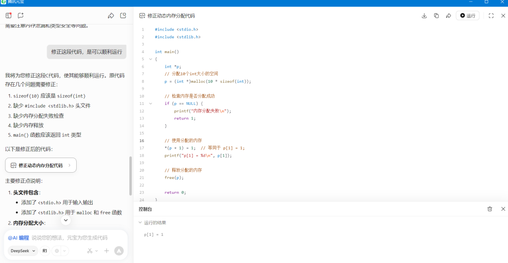Click the chevron on the code card
The height and width of the screenshot is (263, 508).
coord(69,165)
